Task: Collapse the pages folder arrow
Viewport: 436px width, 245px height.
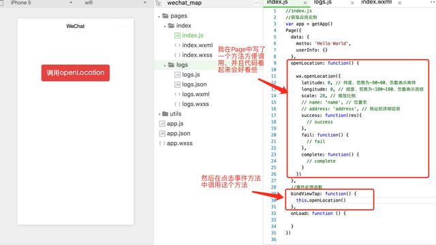Action: tap(159, 16)
